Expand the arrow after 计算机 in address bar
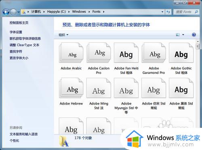The image size is (202, 150). [44, 12]
